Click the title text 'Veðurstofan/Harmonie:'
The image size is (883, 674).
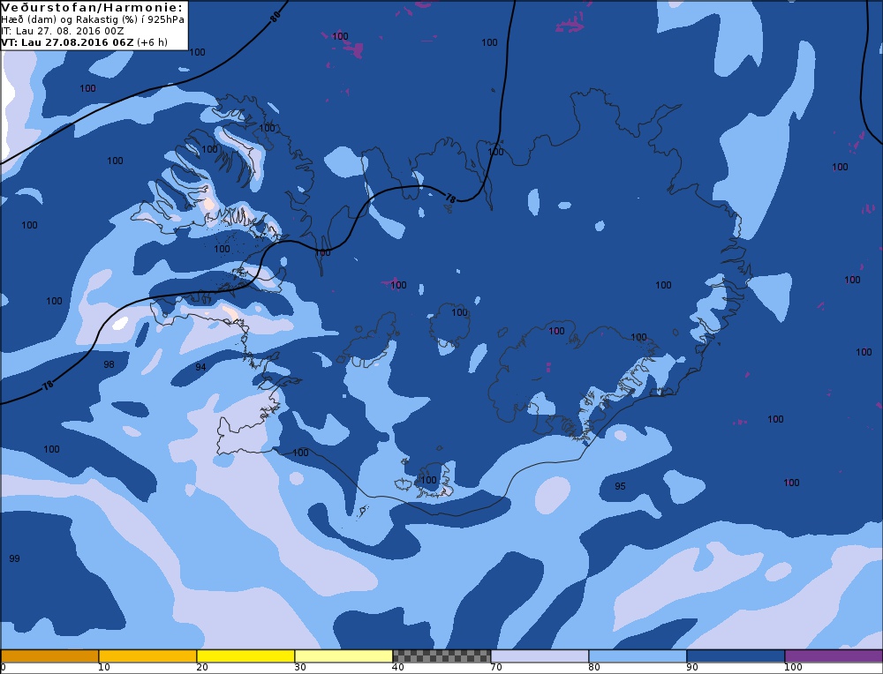point(93,8)
